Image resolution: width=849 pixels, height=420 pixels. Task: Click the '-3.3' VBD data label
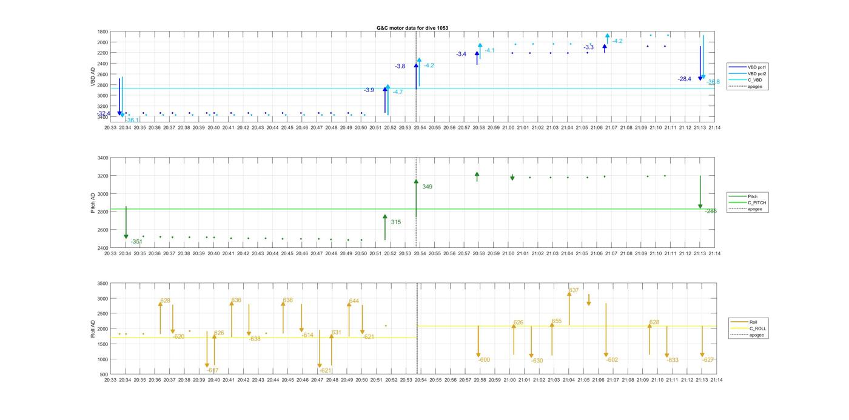click(589, 47)
